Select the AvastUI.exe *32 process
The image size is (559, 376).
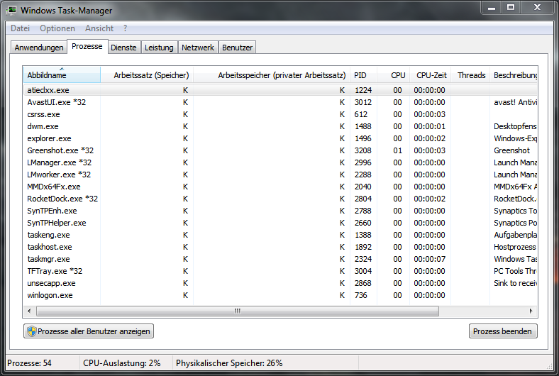click(x=281, y=102)
